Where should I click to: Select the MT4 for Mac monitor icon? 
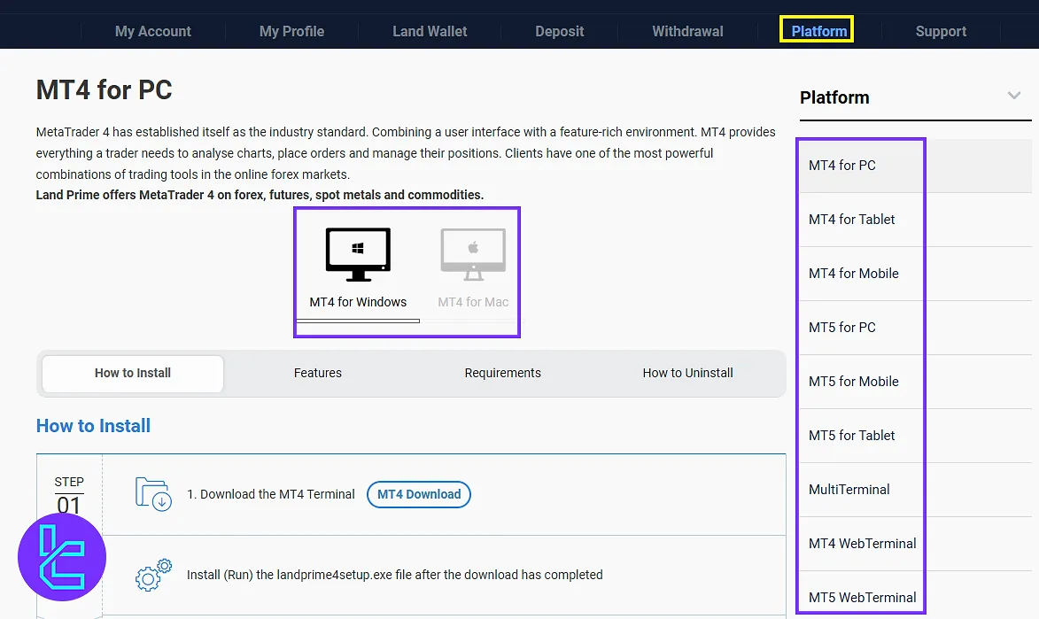(x=473, y=254)
